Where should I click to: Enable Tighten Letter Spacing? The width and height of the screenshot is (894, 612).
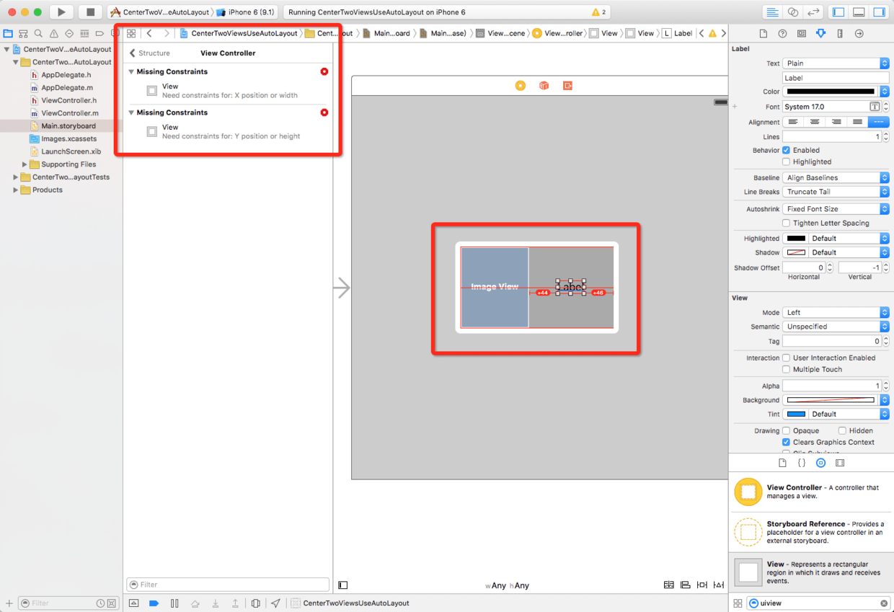787,223
